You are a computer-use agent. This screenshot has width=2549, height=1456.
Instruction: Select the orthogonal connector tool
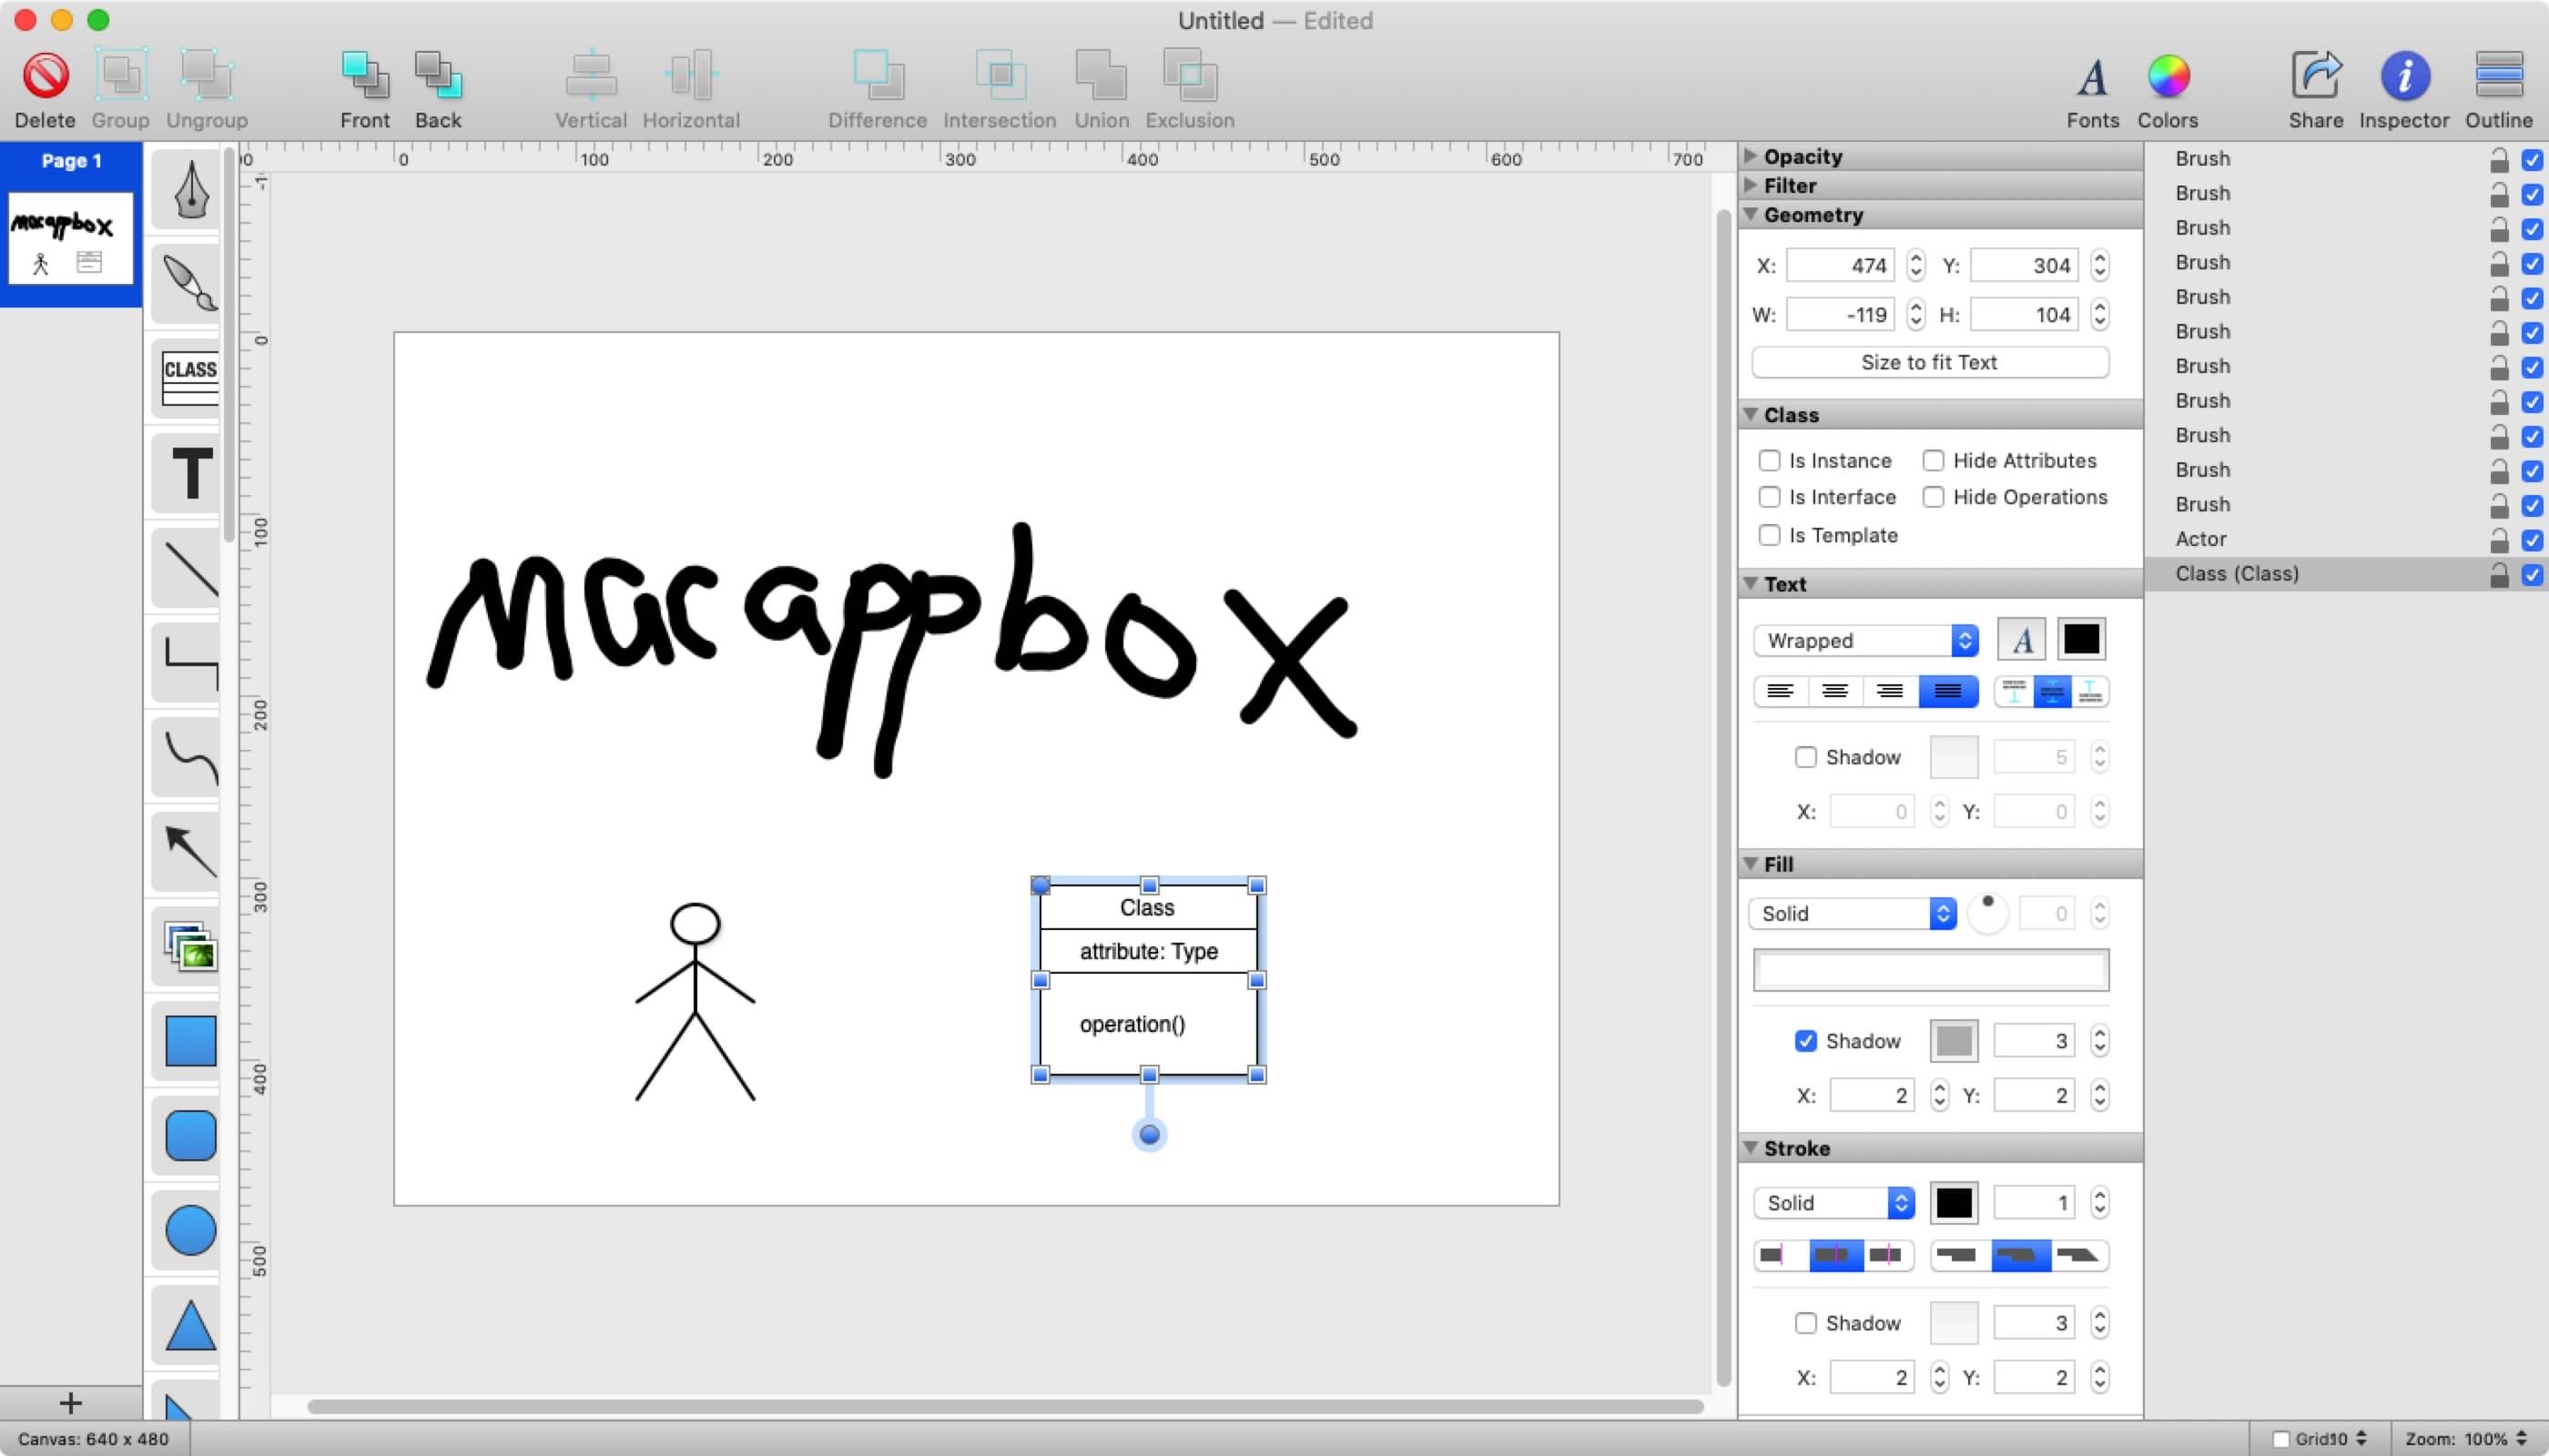click(x=188, y=662)
